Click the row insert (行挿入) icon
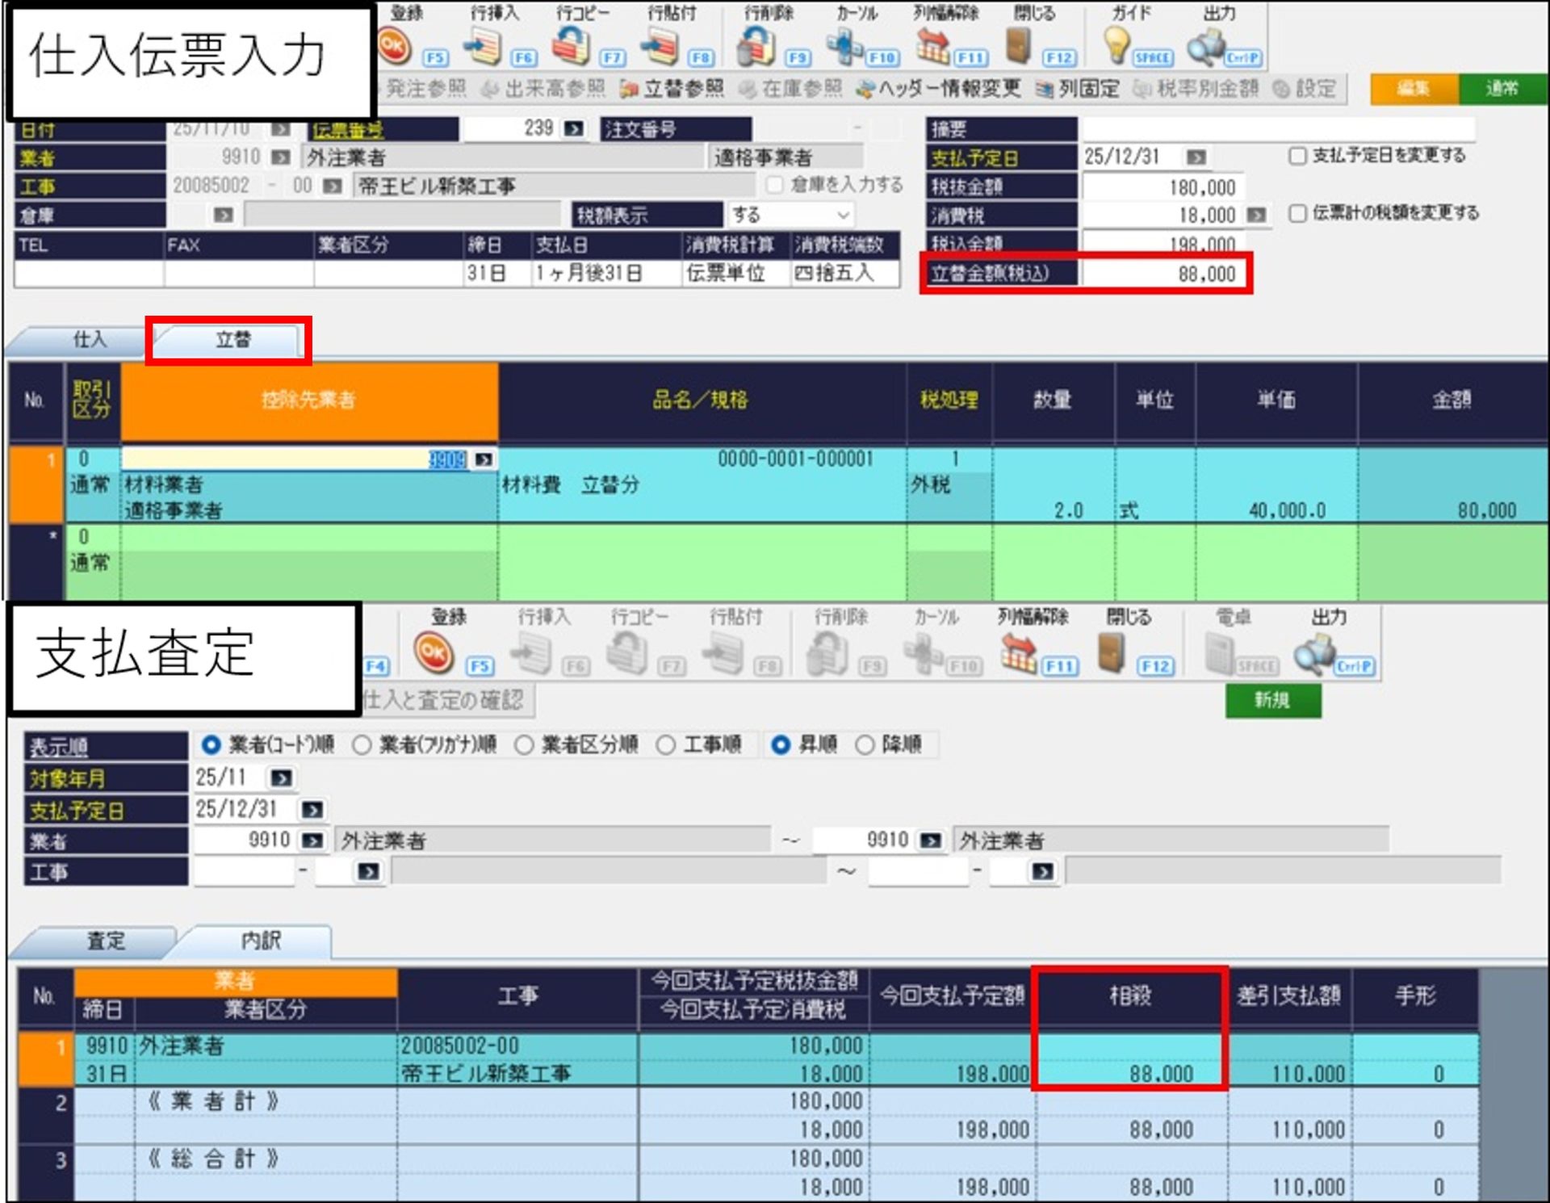The height and width of the screenshot is (1203, 1550). tap(483, 47)
